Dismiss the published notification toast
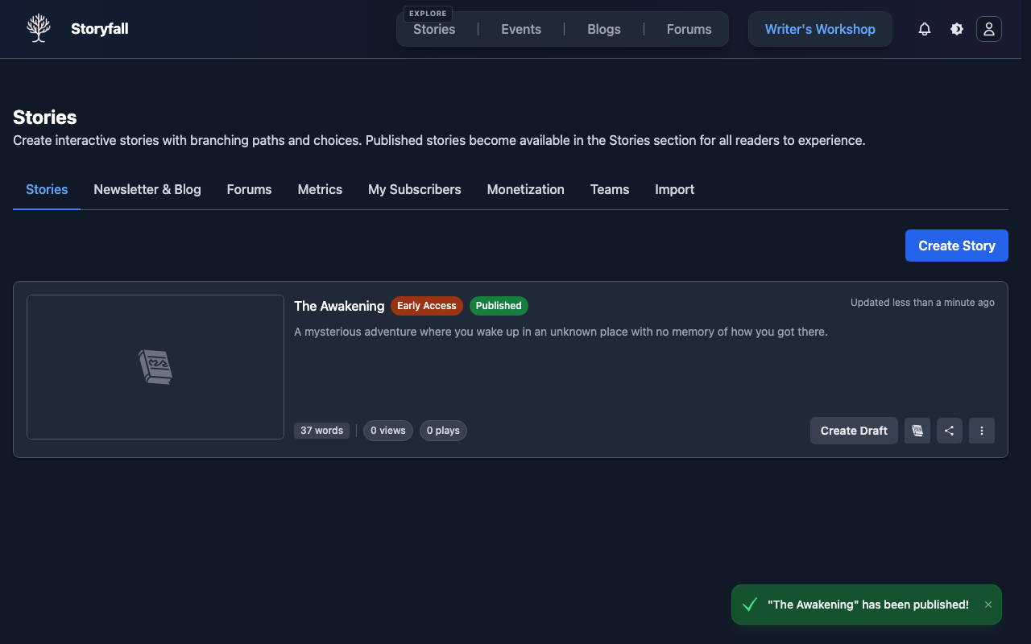Screen dimensions: 1031x644 click(988, 605)
